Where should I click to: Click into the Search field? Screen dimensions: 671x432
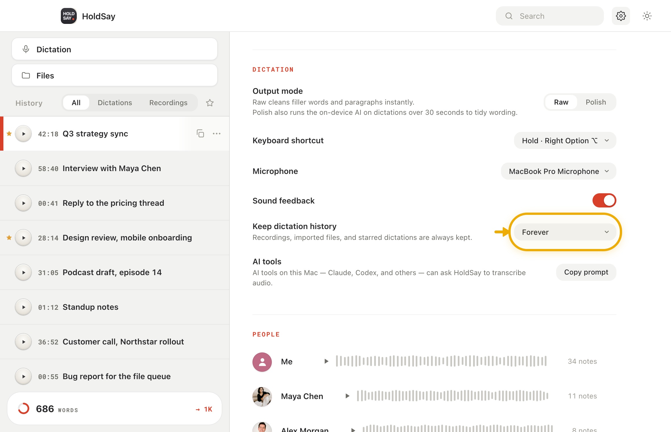click(x=550, y=16)
